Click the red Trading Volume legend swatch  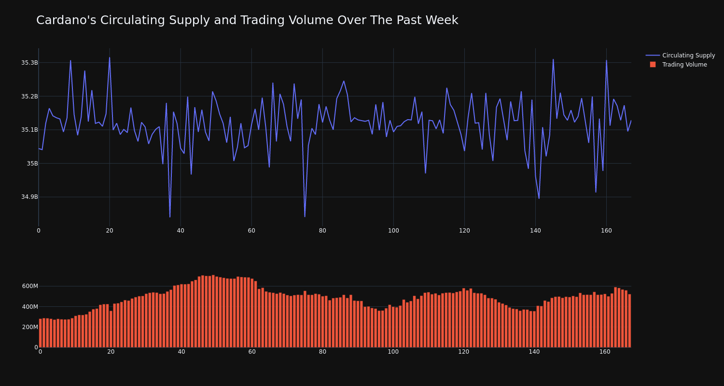[x=653, y=65]
